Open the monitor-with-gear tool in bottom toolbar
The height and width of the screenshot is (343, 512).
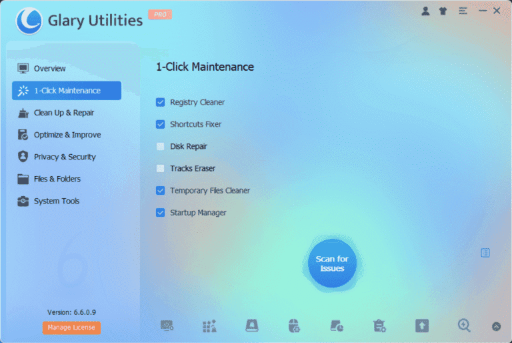coord(167,326)
